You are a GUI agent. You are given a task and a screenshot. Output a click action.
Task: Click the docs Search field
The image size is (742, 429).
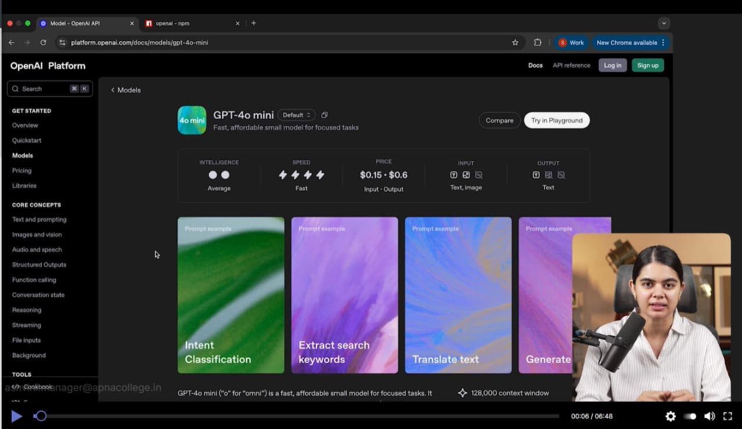[x=49, y=89]
